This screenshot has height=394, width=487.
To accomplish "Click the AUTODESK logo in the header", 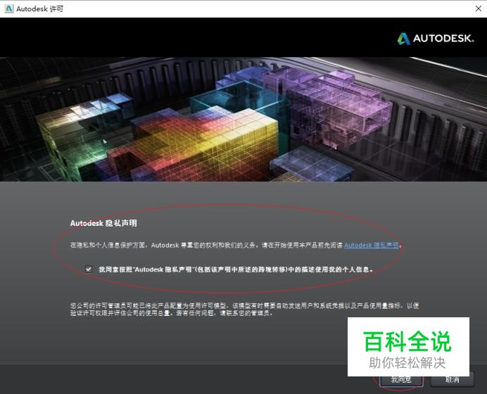I will (436, 39).
